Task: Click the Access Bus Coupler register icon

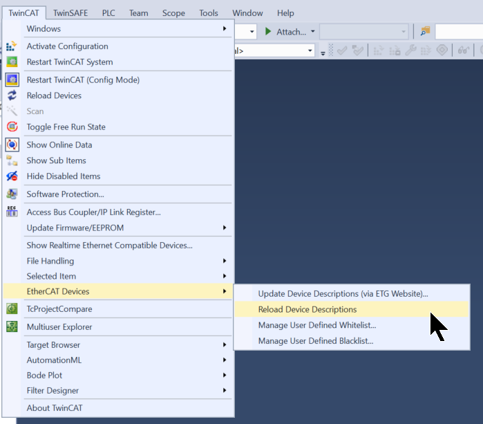Action: [x=12, y=212]
